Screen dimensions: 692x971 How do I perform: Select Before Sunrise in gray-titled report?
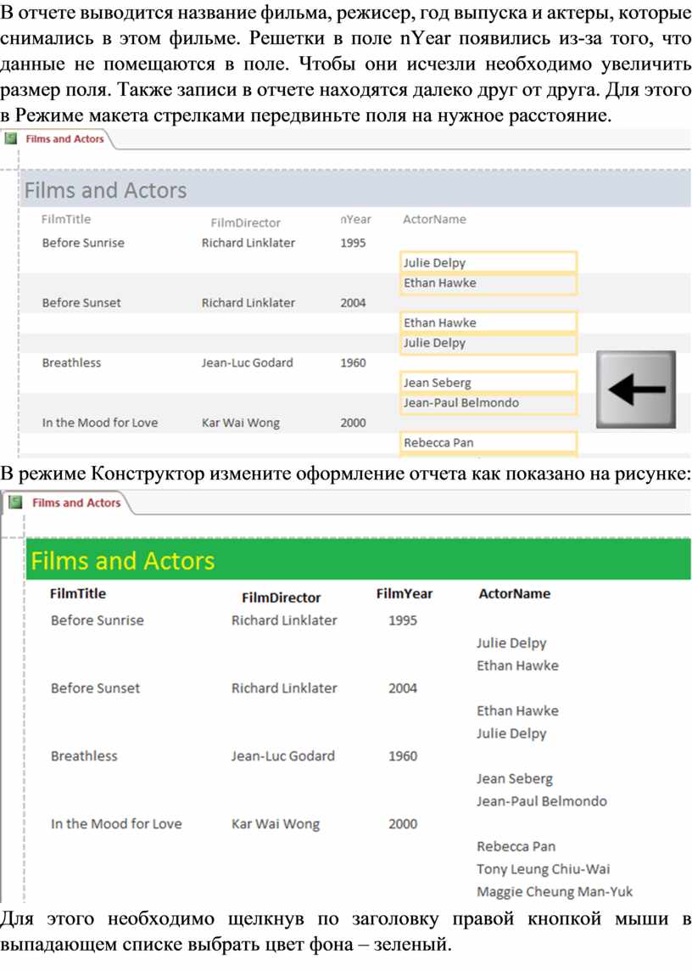pos(83,243)
